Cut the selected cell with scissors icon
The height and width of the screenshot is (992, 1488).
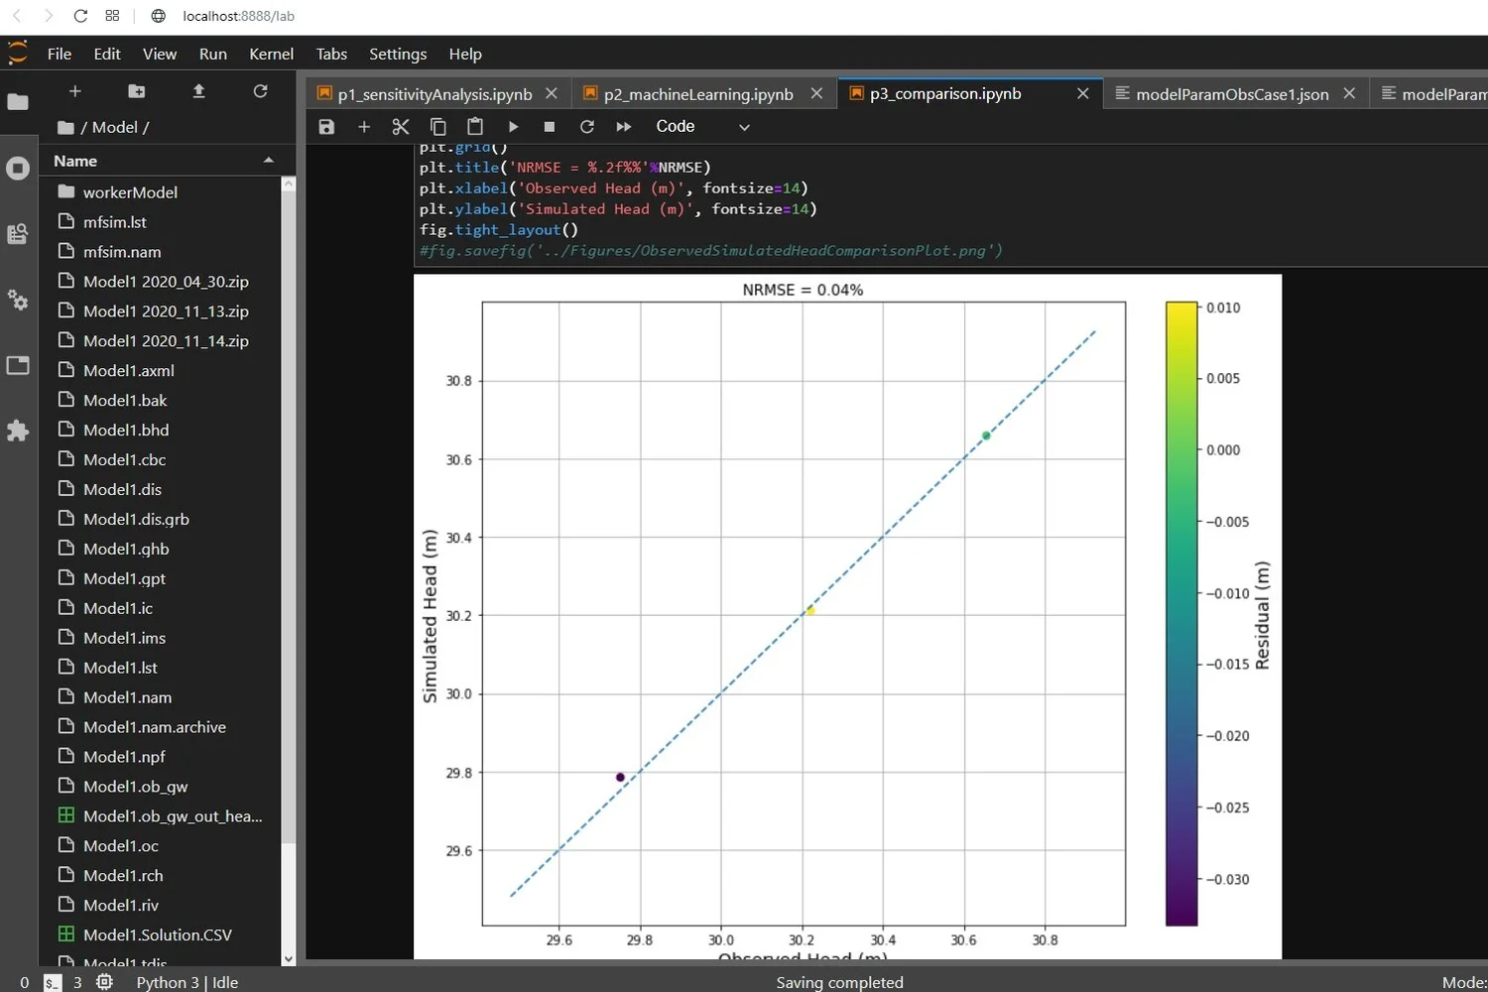(401, 126)
